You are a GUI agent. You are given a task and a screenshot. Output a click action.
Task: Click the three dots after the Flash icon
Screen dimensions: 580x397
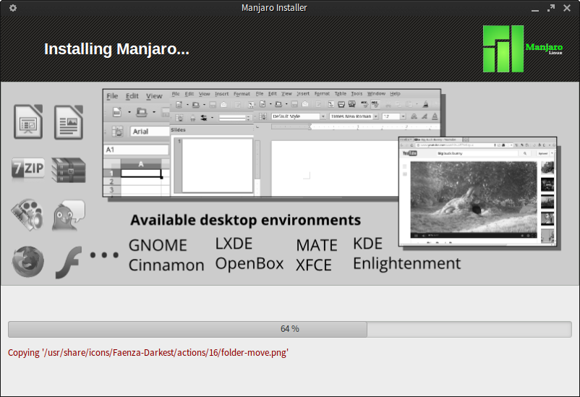coord(104,255)
